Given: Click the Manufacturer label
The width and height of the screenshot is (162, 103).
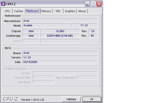Looking at the screenshot, I should 12,21.
